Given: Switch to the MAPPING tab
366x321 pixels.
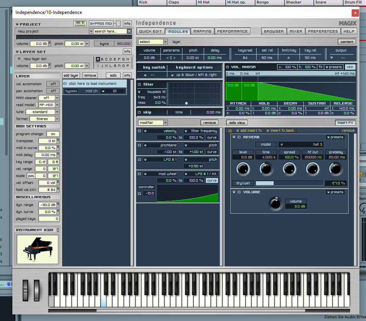Looking at the screenshot, I should [x=203, y=31].
